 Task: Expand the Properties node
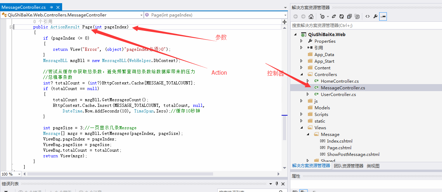pos(301,41)
